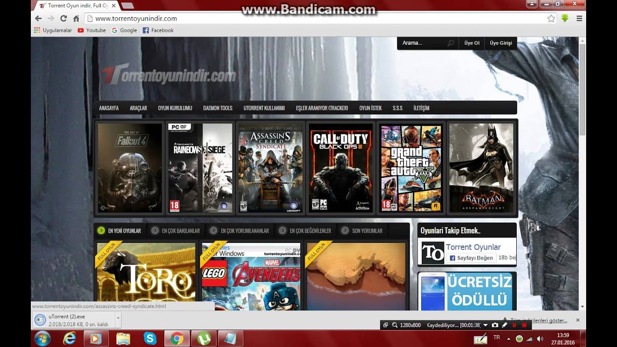This screenshot has width=617, height=347.
Task: Open the Youtube bookmark
Action: pyautogui.click(x=92, y=30)
